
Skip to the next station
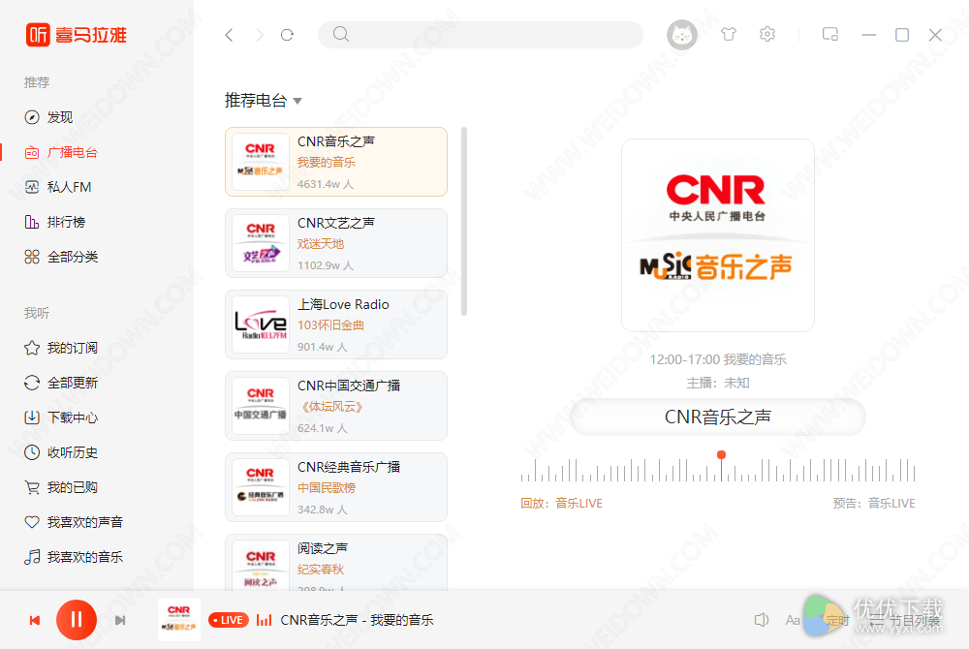click(x=120, y=620)
